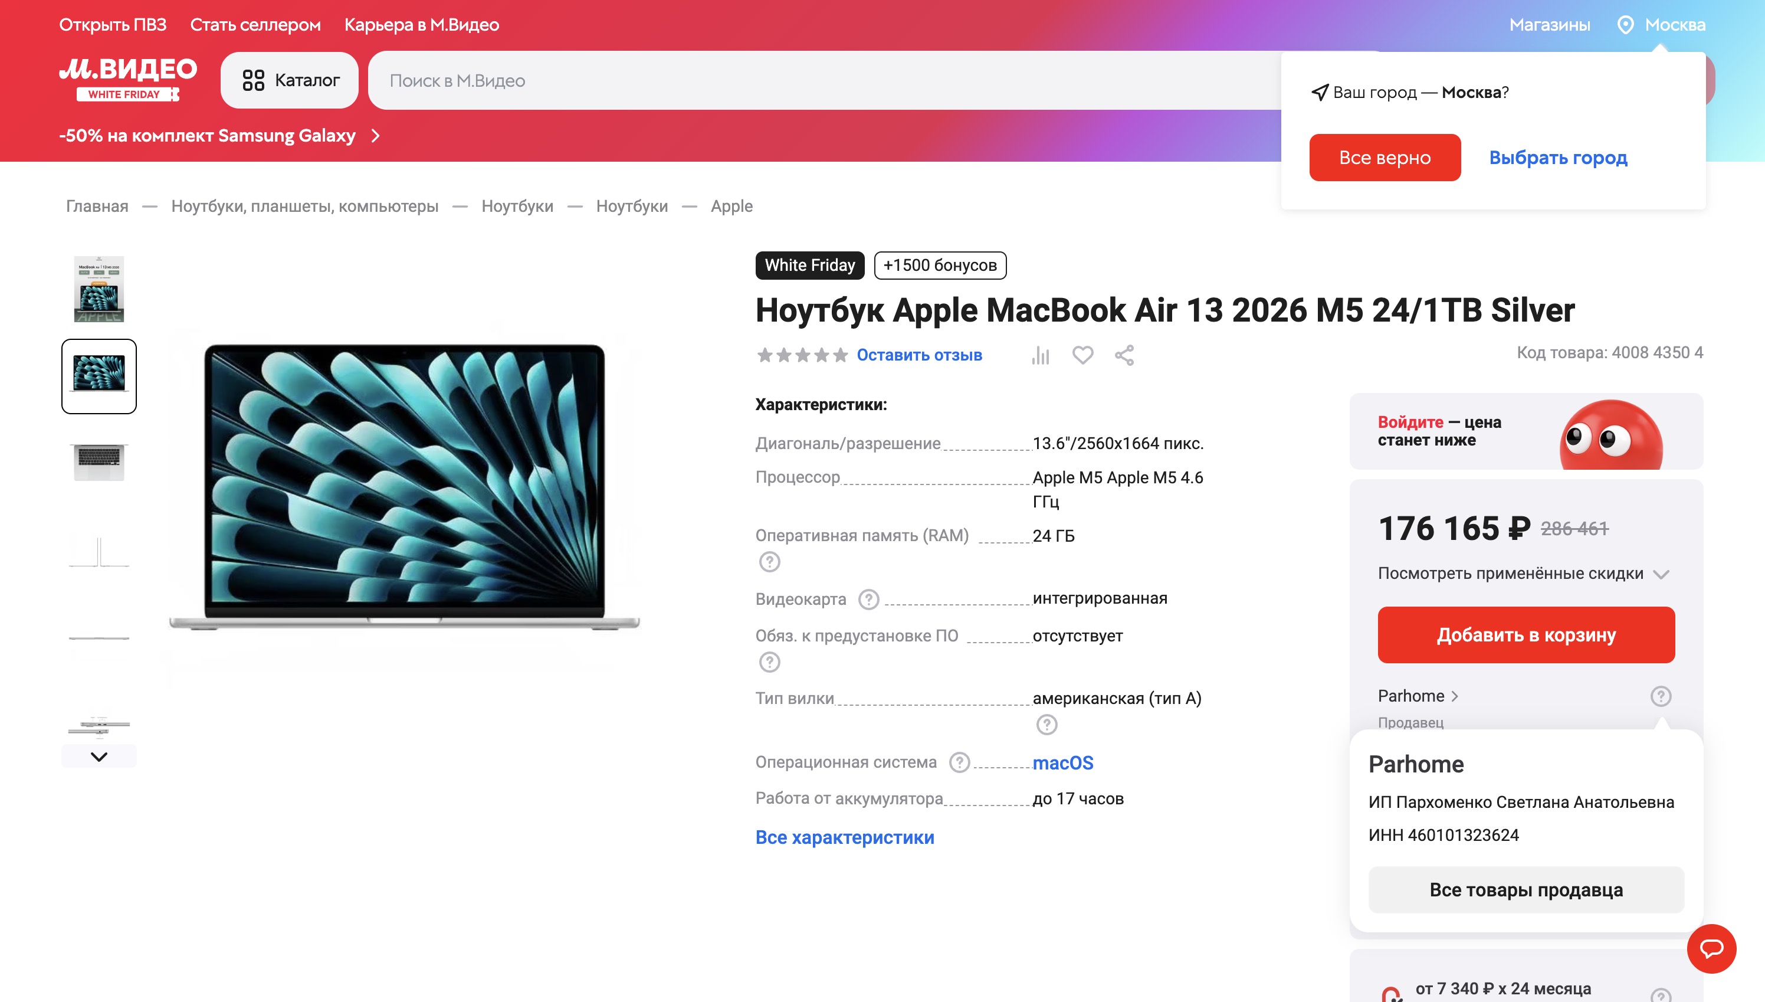Viewport: 1765px width, 1002px height.
Task: Open the 'macOS' operating system link
Action: click(1062, 762)
